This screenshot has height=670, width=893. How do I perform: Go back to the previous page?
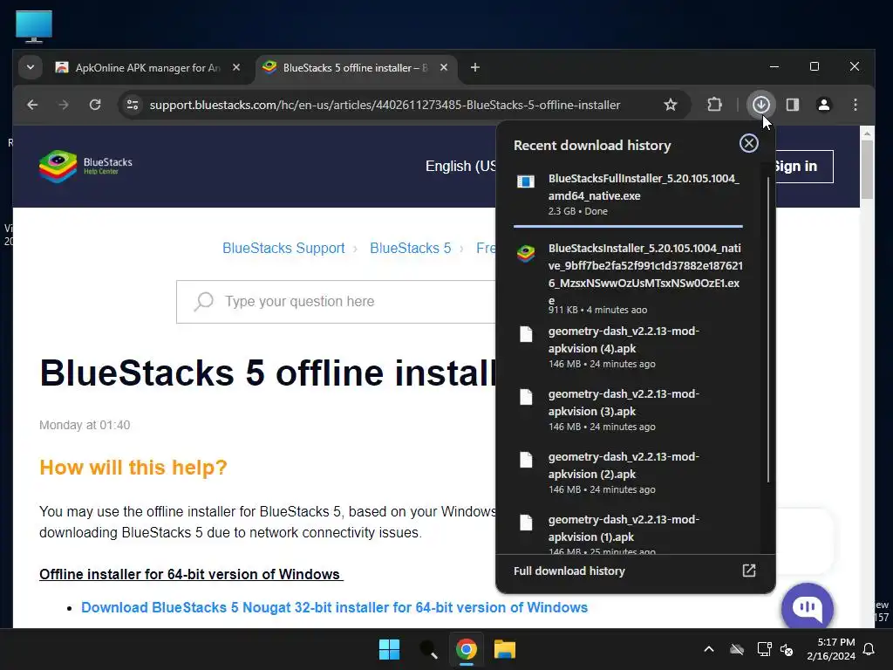tap(32, 105)
